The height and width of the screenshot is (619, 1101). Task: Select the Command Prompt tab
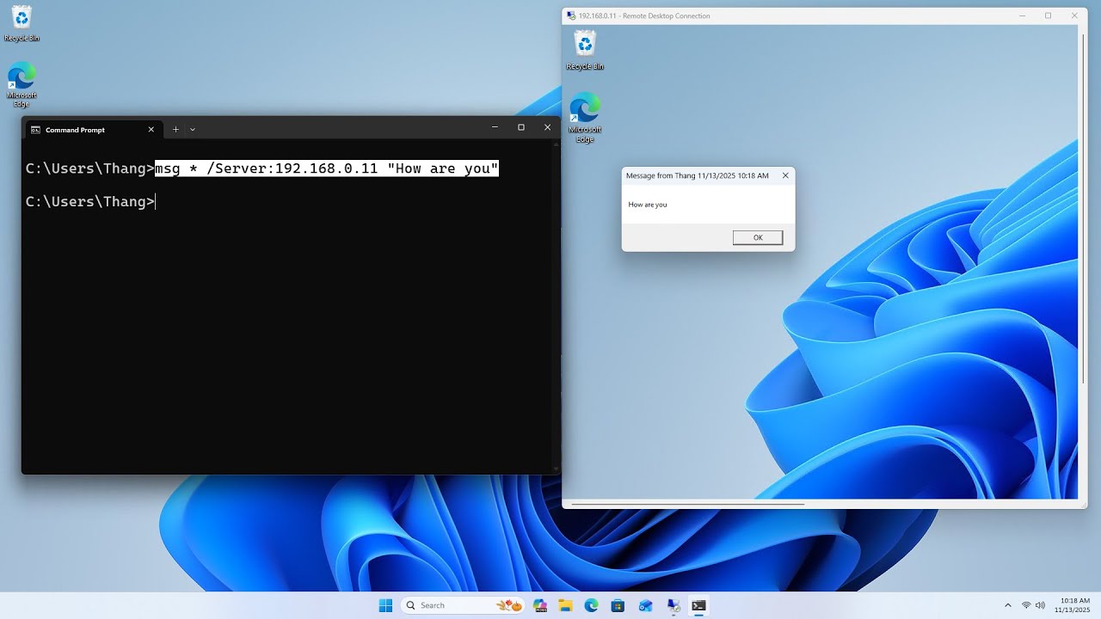pyautogui.click(x=94, y=130)
